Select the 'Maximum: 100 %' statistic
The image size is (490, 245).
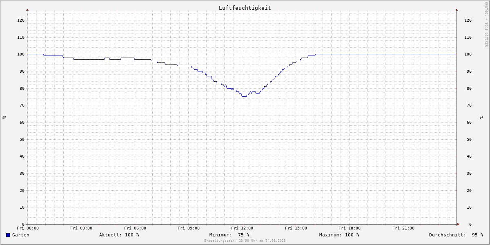[339, 235]
